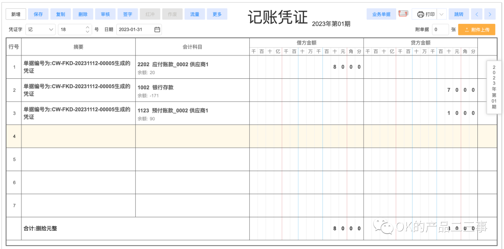Click the 摘要 column header
The image size is (504, 249).
pos(78,47)
